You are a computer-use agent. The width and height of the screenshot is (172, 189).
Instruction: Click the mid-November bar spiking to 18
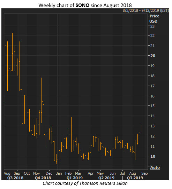tap(42, 100)
